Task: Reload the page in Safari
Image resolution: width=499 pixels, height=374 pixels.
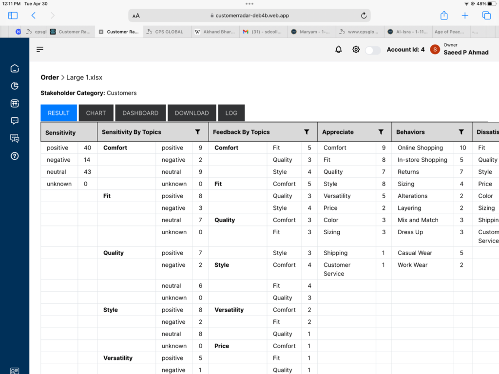Action: (x=364, y=16)
